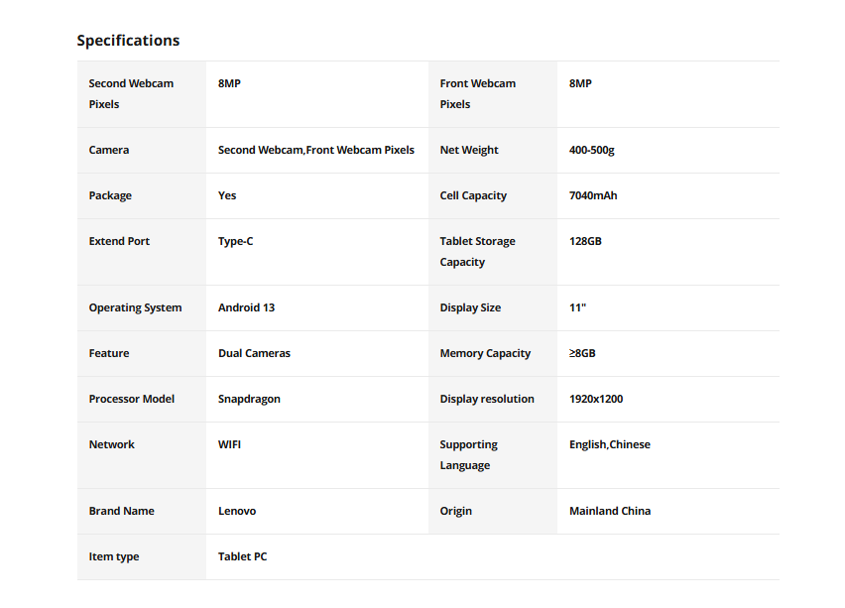845x608 pixels.
Task: Select the 1920x1200 value
Action: [x=596, y=399]
